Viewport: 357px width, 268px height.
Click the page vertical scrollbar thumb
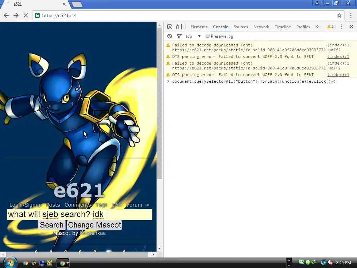click(x=160, y=104)
